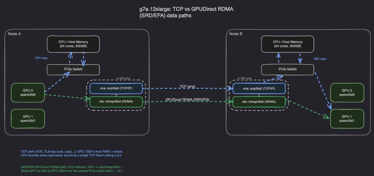Image resolution: width=374 pixels, height=176 pixels.
Task: Click the "Direct GPU-to-NIC-to-GPU DMA" note line
Action: click(72, 171)
